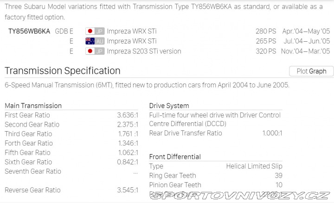Click the AU country badge
The height and width of the screenshot is (203, 334).
point(99,41)
